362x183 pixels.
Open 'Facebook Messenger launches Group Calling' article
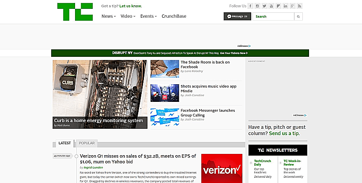tap(207, 113)
